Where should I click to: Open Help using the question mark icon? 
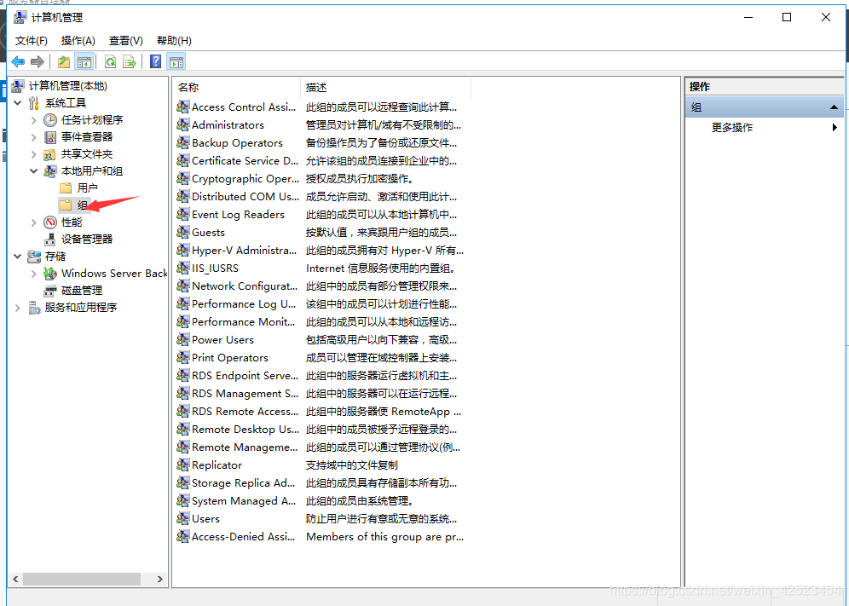[x=155, y=61]
